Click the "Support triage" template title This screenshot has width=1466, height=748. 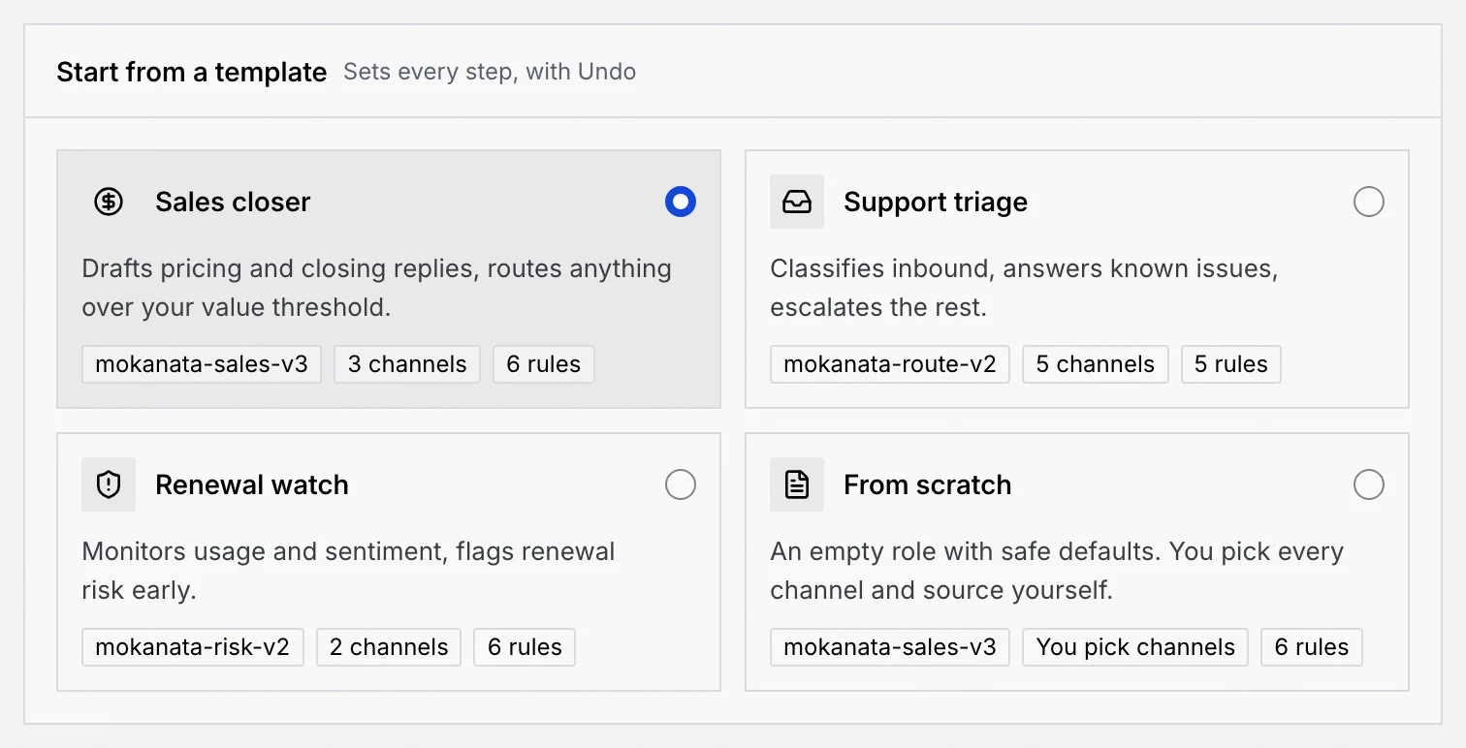[936, 202]
